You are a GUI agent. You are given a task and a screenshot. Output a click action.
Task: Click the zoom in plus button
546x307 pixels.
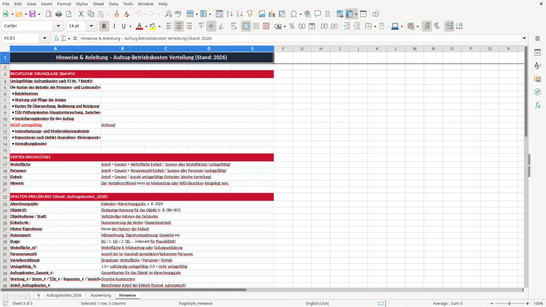527,303
